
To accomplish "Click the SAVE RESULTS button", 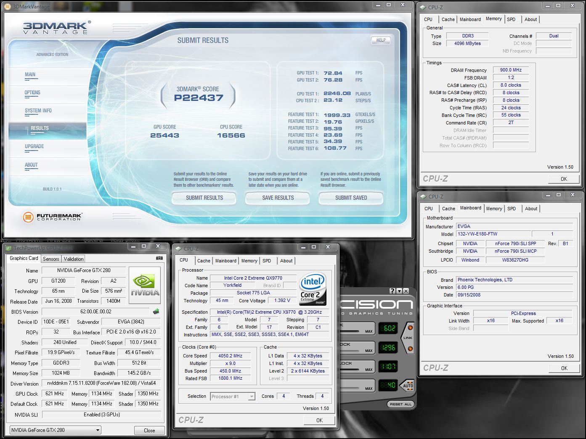I will 278,198.
